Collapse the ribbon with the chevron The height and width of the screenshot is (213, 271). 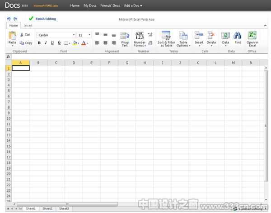265,26
